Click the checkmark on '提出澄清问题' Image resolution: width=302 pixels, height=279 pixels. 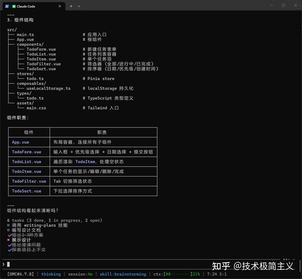pyautogui.click(x=10, y=245)
